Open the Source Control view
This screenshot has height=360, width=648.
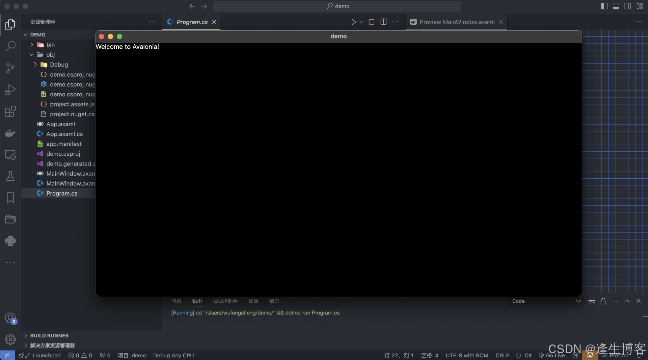pos(10,68)
